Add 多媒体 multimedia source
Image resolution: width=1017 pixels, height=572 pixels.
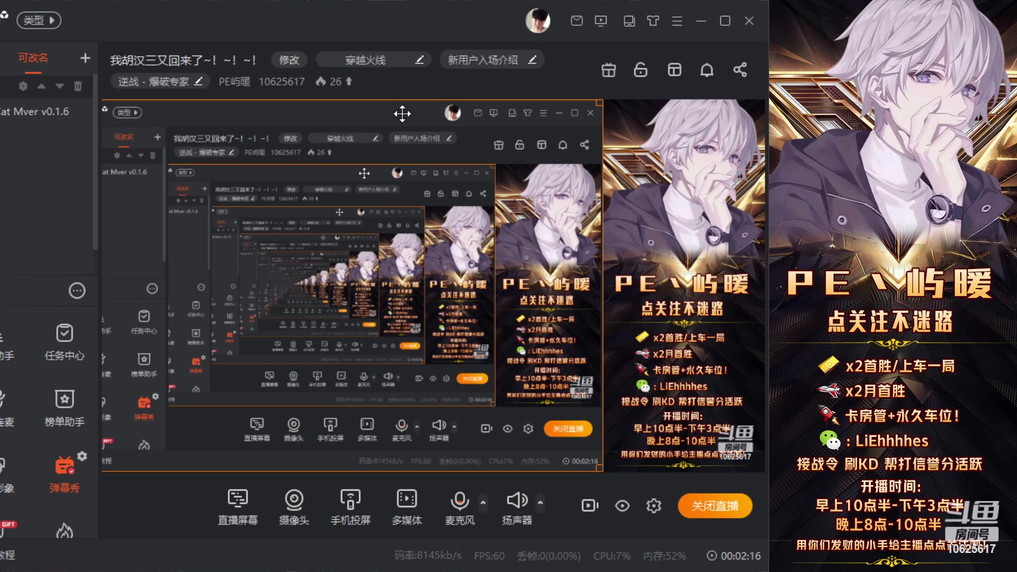click(407, 507)
